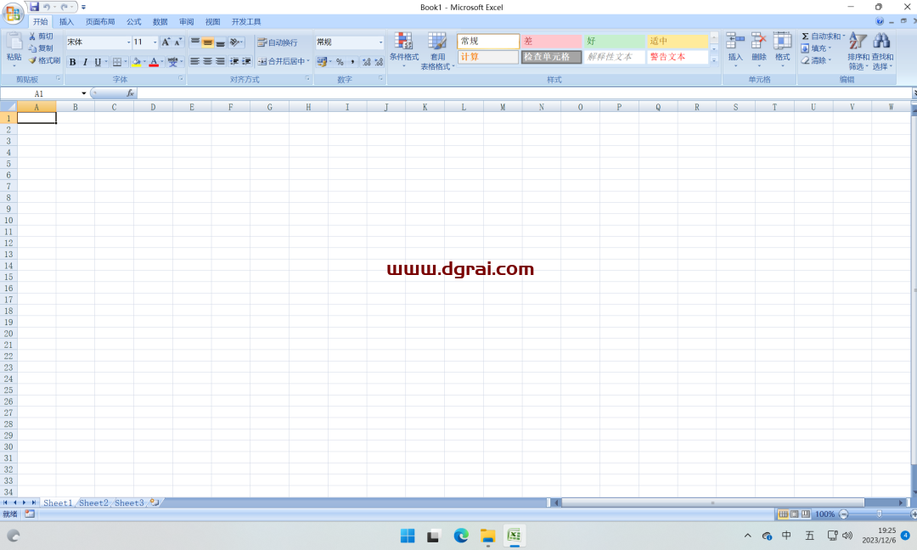
Task: Toggle Italic formatting
Action: [x=85, y=62]
